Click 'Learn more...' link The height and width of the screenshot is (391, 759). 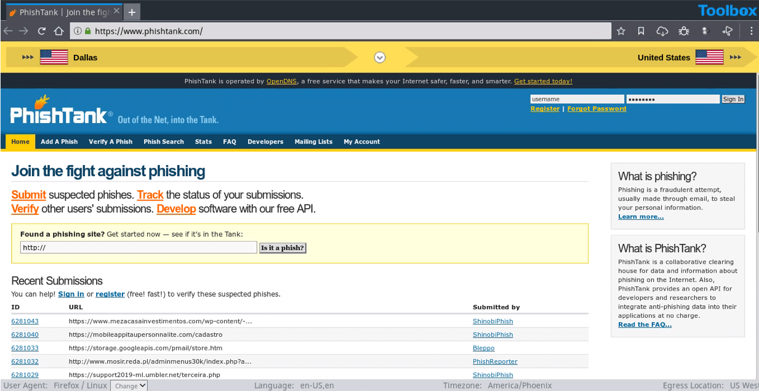pyautogui.click(x=641, y=217)
